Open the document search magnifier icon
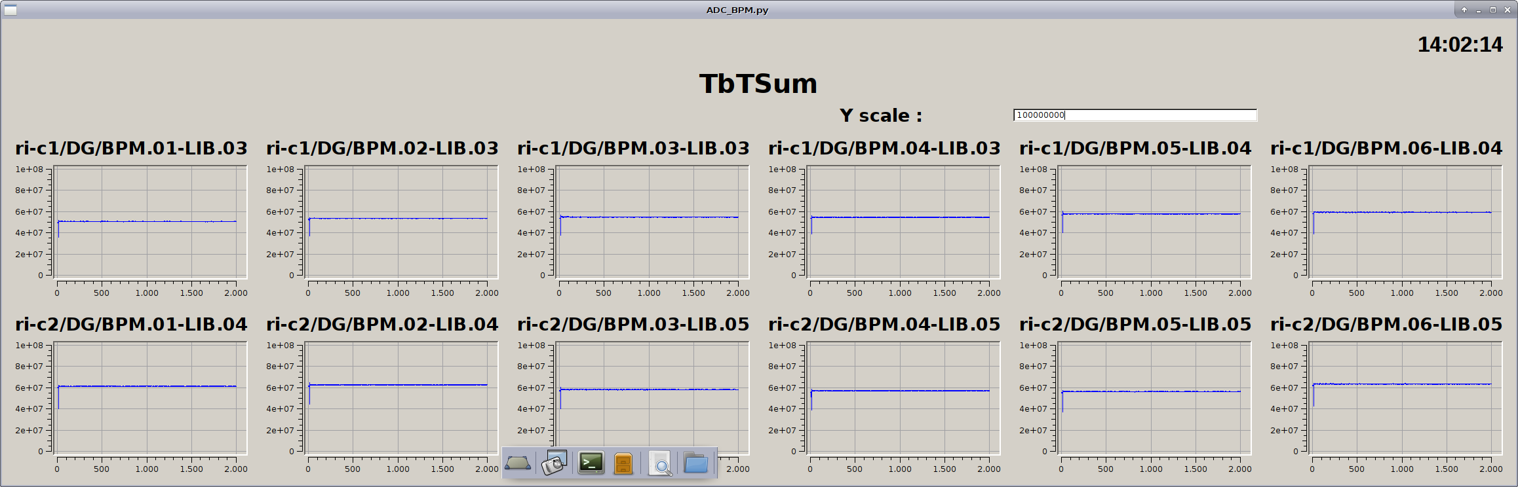This screenshot has width=1518, height=487. [x=660, y=463]
